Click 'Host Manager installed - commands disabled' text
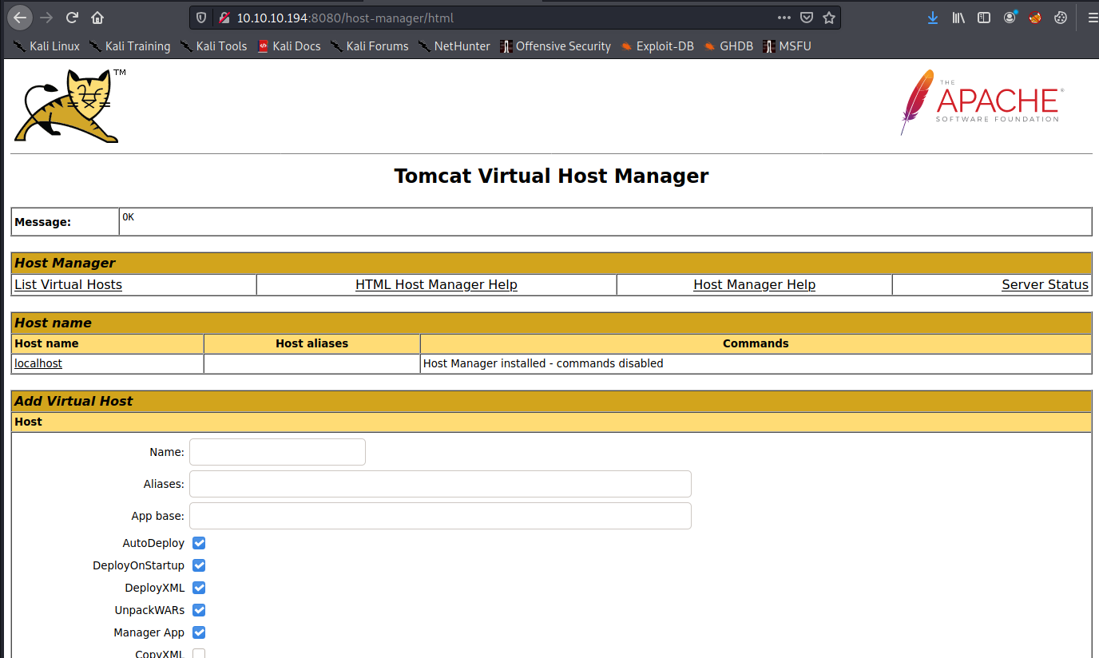The width and height of the screenshot is (1099, 658). click(x=543, y=363)
